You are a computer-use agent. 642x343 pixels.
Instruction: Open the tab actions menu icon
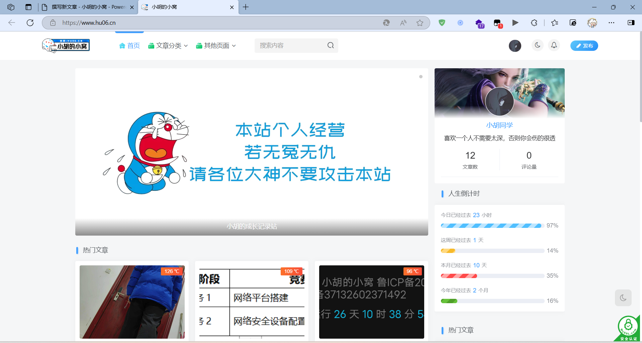(x=28, y=7)
